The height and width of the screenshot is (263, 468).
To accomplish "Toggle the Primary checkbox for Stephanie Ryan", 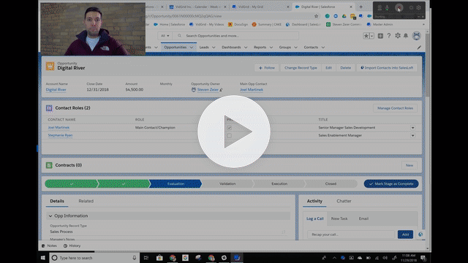I will click(229, 135).
